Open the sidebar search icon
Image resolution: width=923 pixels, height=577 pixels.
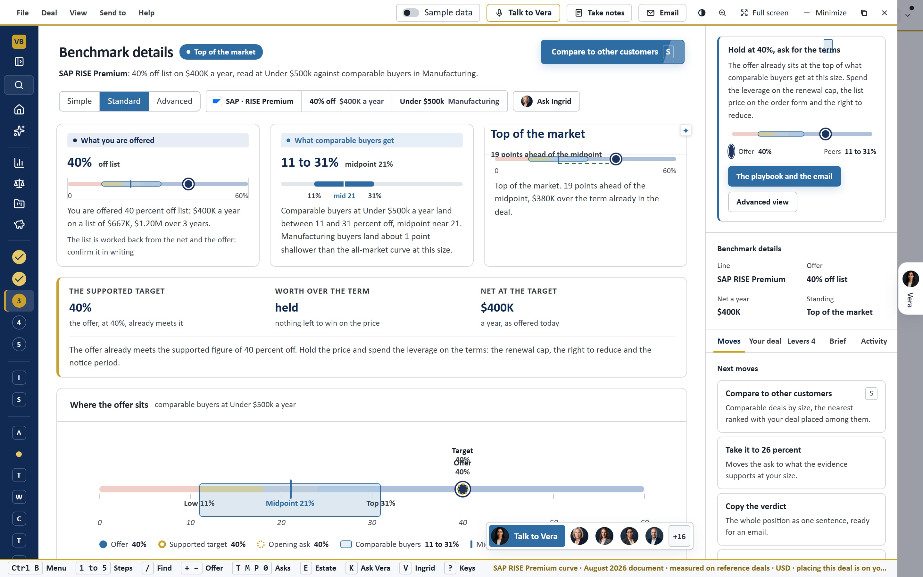click(19, 85)
